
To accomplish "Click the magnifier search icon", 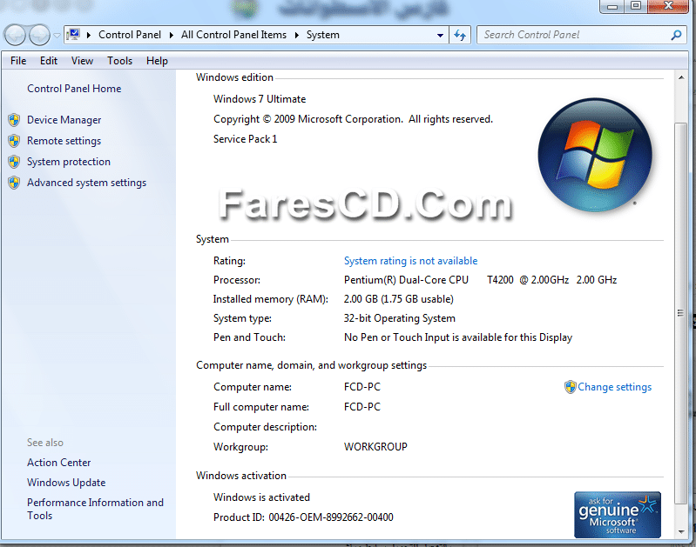I will click(676, 35).
